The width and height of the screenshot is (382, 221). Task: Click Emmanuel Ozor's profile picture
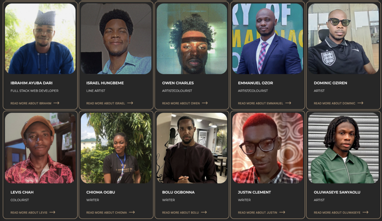(x=267, y=39)
